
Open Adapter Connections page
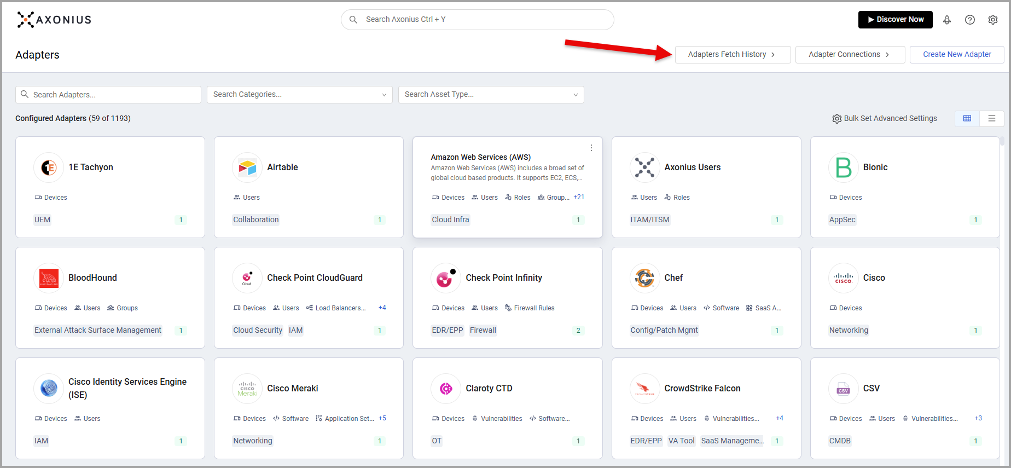[x=850, y=54]
